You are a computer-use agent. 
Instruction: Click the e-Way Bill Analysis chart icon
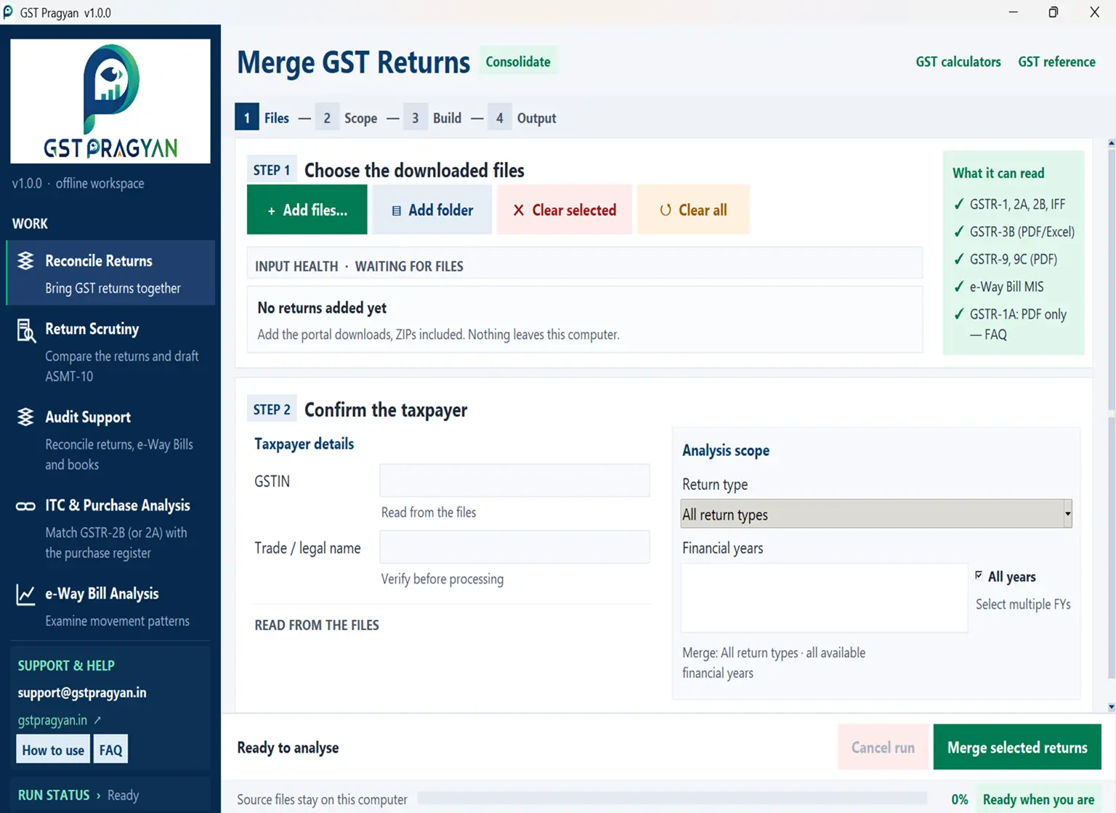click(x=25, y=595)
